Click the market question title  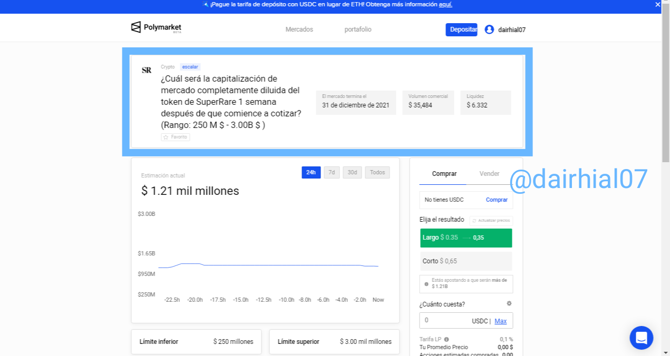(x=231, y=102)
